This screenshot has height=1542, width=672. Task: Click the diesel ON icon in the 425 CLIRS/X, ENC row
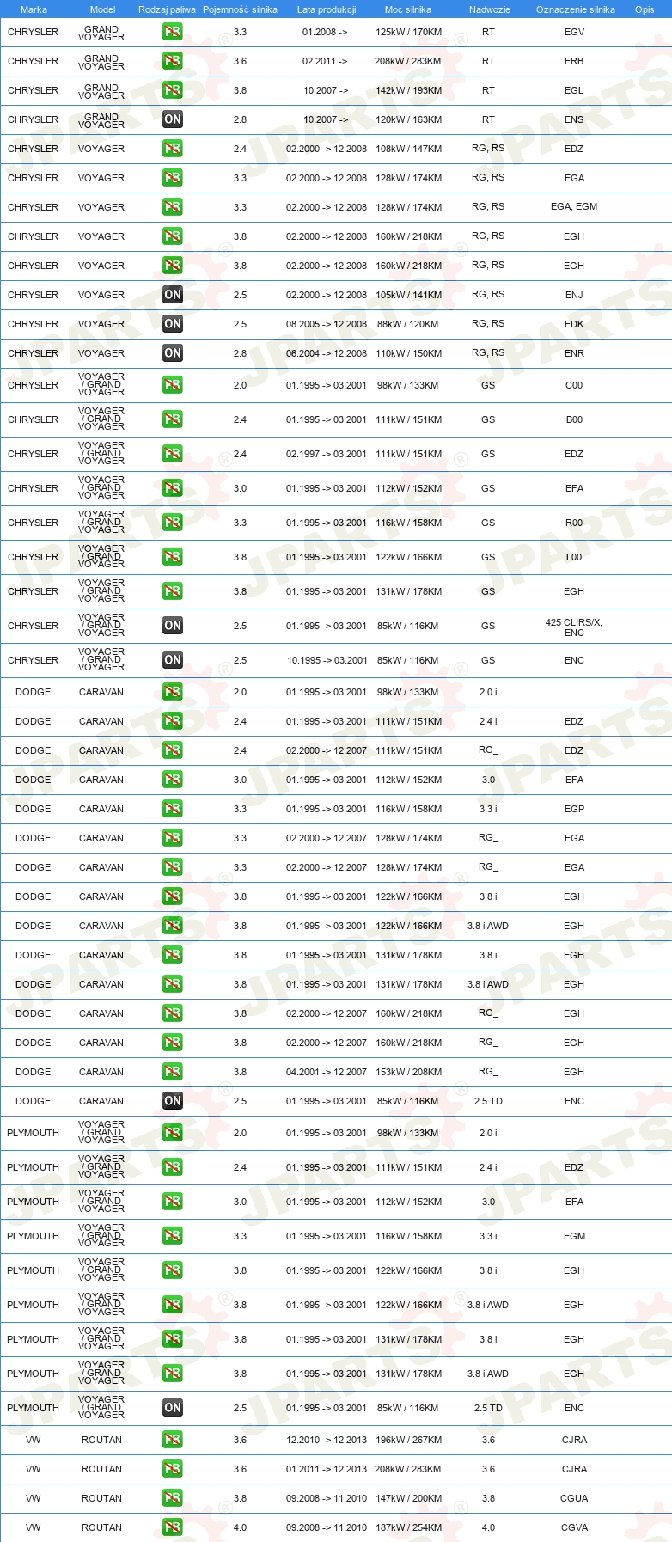pos(173,626)
